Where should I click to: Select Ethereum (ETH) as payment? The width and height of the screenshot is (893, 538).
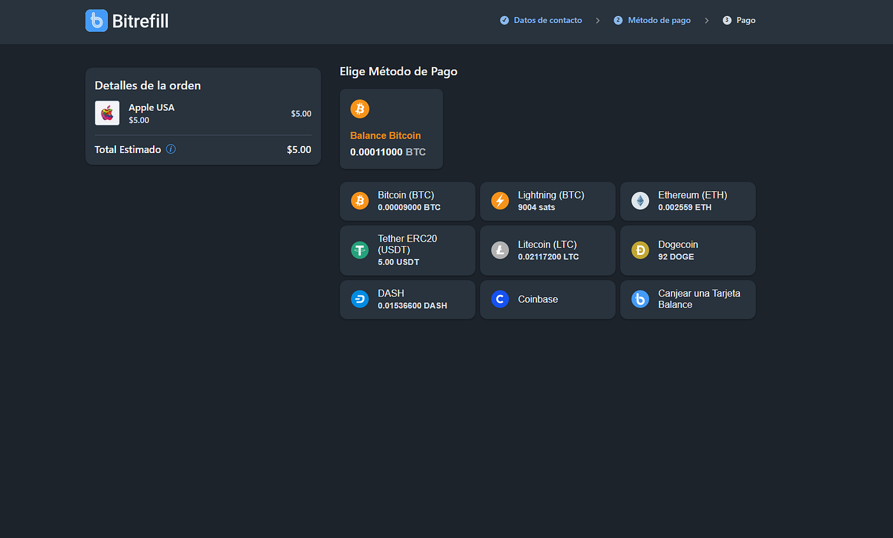(x=688, y=201)
